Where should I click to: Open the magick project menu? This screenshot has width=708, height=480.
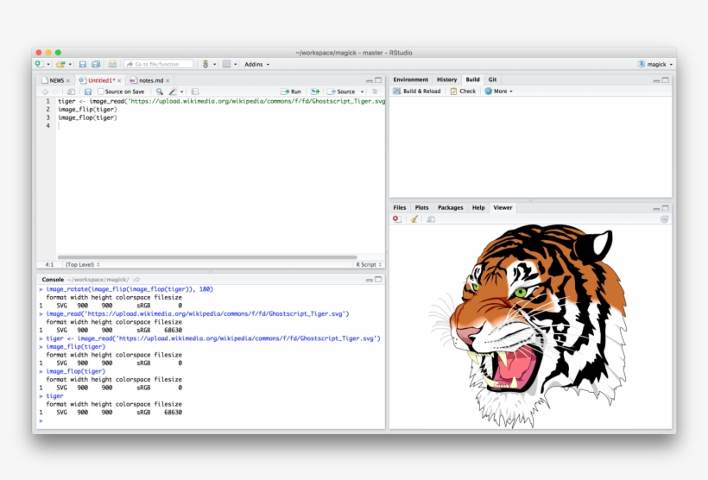[655, 64]
